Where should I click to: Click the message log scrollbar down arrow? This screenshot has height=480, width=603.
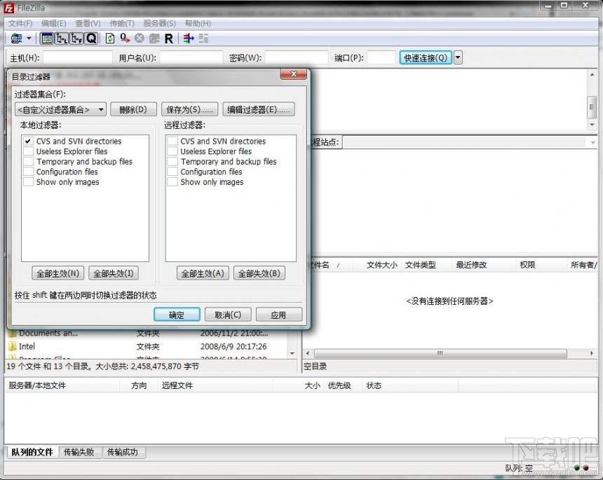(x=592, y=125)
